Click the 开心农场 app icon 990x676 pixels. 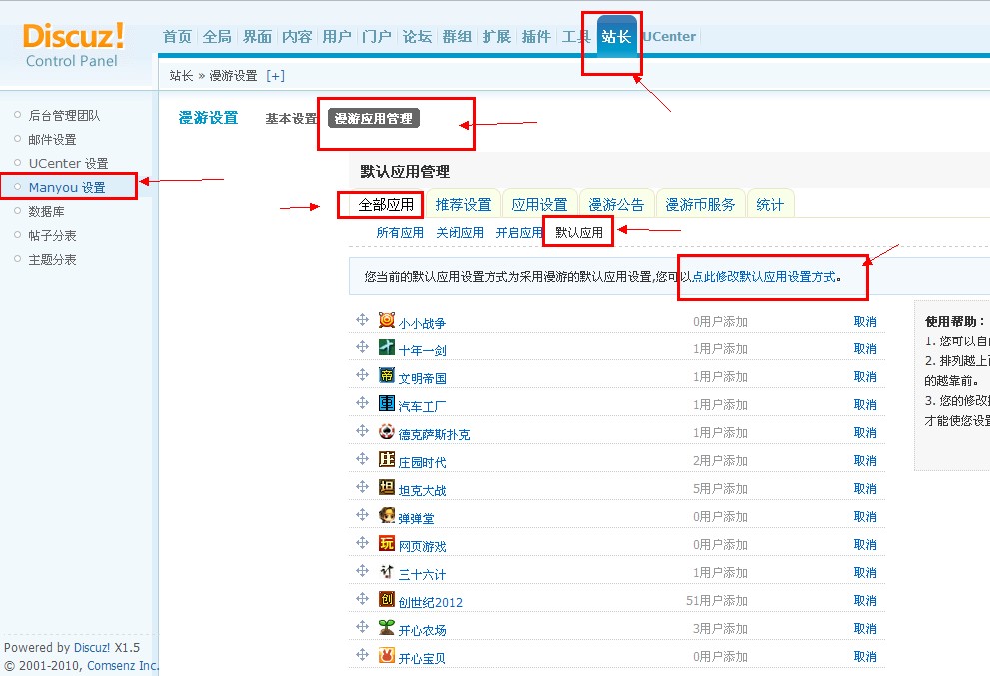(x=387, y=627)
